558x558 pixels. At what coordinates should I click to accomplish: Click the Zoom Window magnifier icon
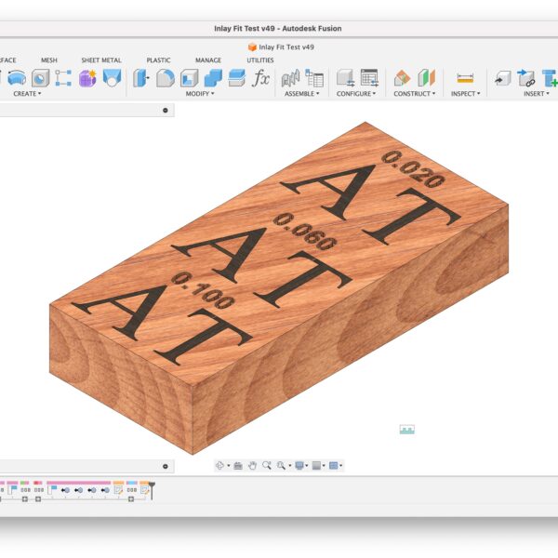click(281, 465)
